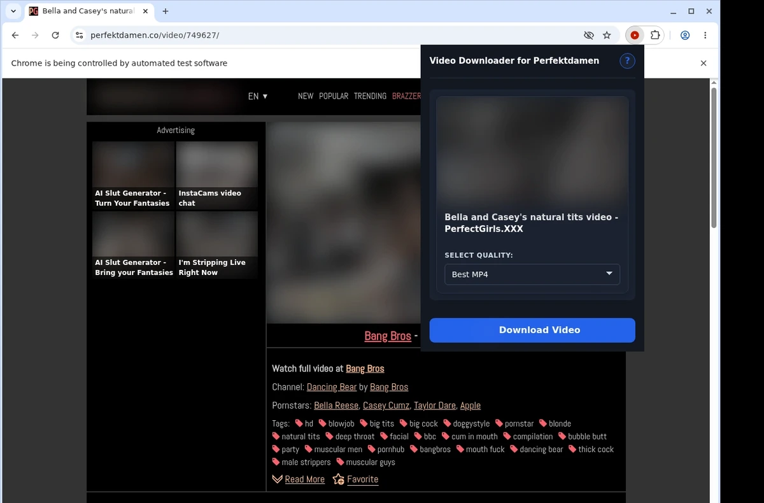Go forward with the forward arrow
Screen dimensions: 764x503
click(35, 36)
